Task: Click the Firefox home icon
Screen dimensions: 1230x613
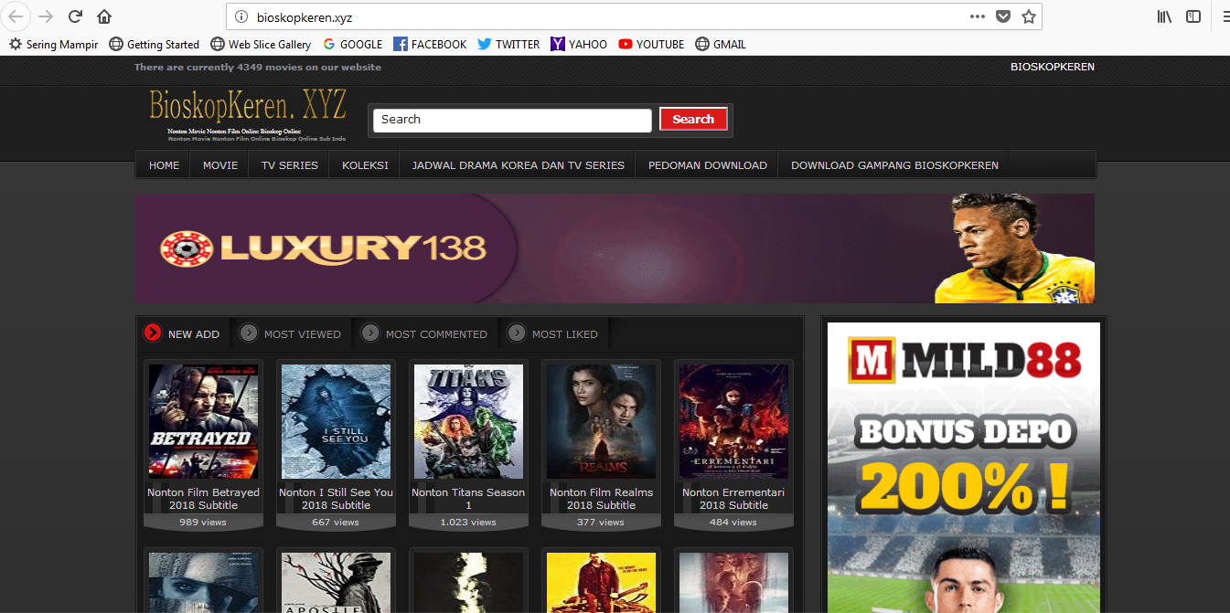Action: [104, 16]
